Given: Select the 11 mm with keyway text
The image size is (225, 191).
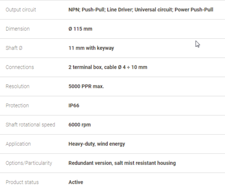Looking at the screenshot, I should click(91, 48).
